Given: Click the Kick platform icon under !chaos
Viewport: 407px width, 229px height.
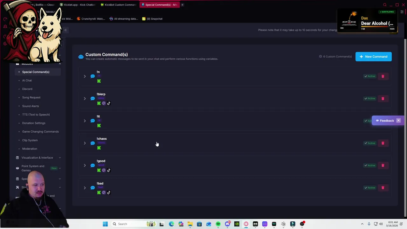Looking at the screenshot, I should click(99, 148).
